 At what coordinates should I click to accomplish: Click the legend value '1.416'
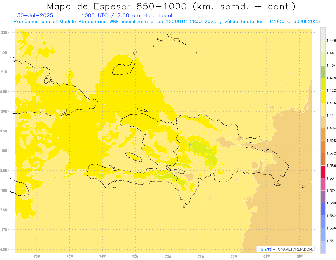331,103
